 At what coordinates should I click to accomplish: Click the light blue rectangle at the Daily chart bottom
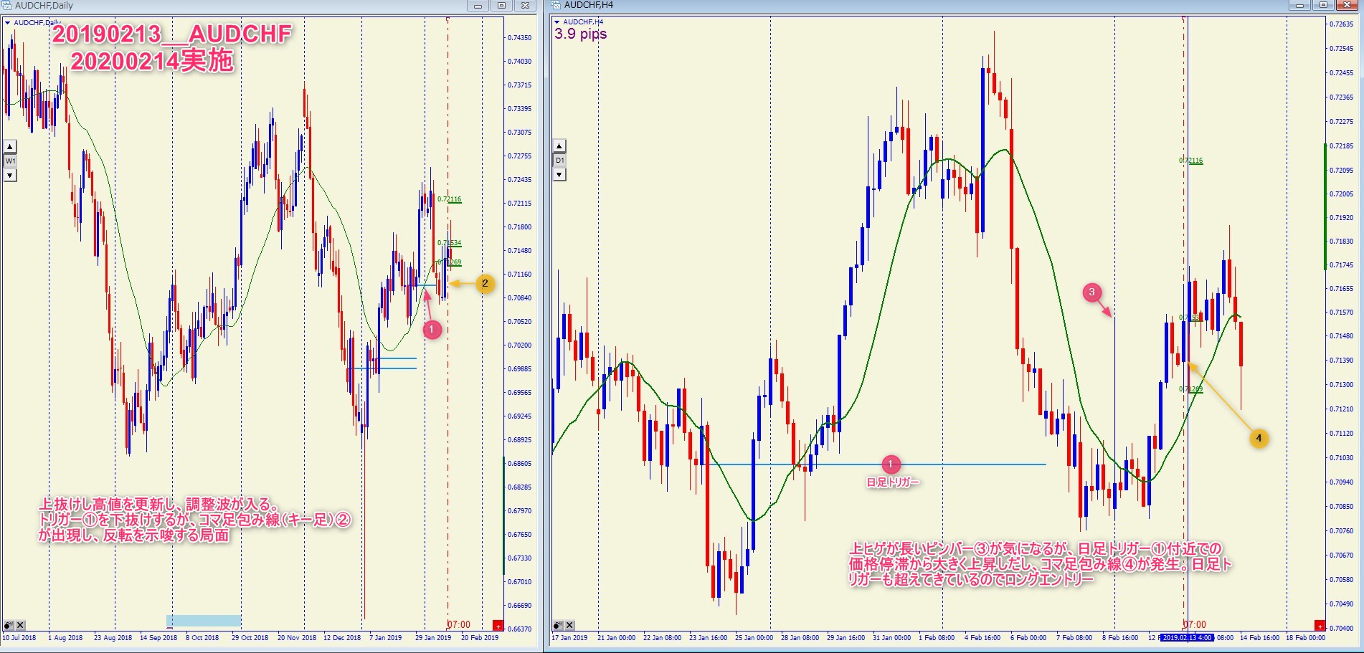(x=204, y=620)
